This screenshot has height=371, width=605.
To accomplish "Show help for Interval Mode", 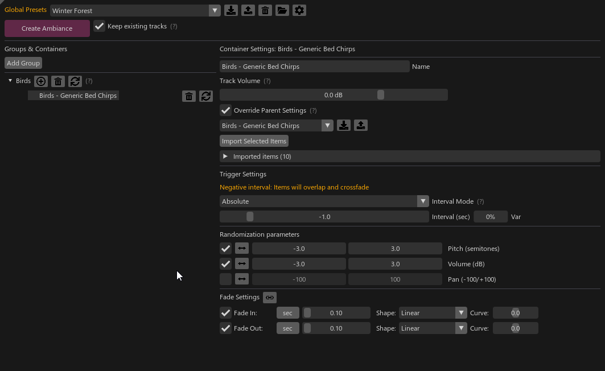I will pyautogui.click(x=480, y=201).
